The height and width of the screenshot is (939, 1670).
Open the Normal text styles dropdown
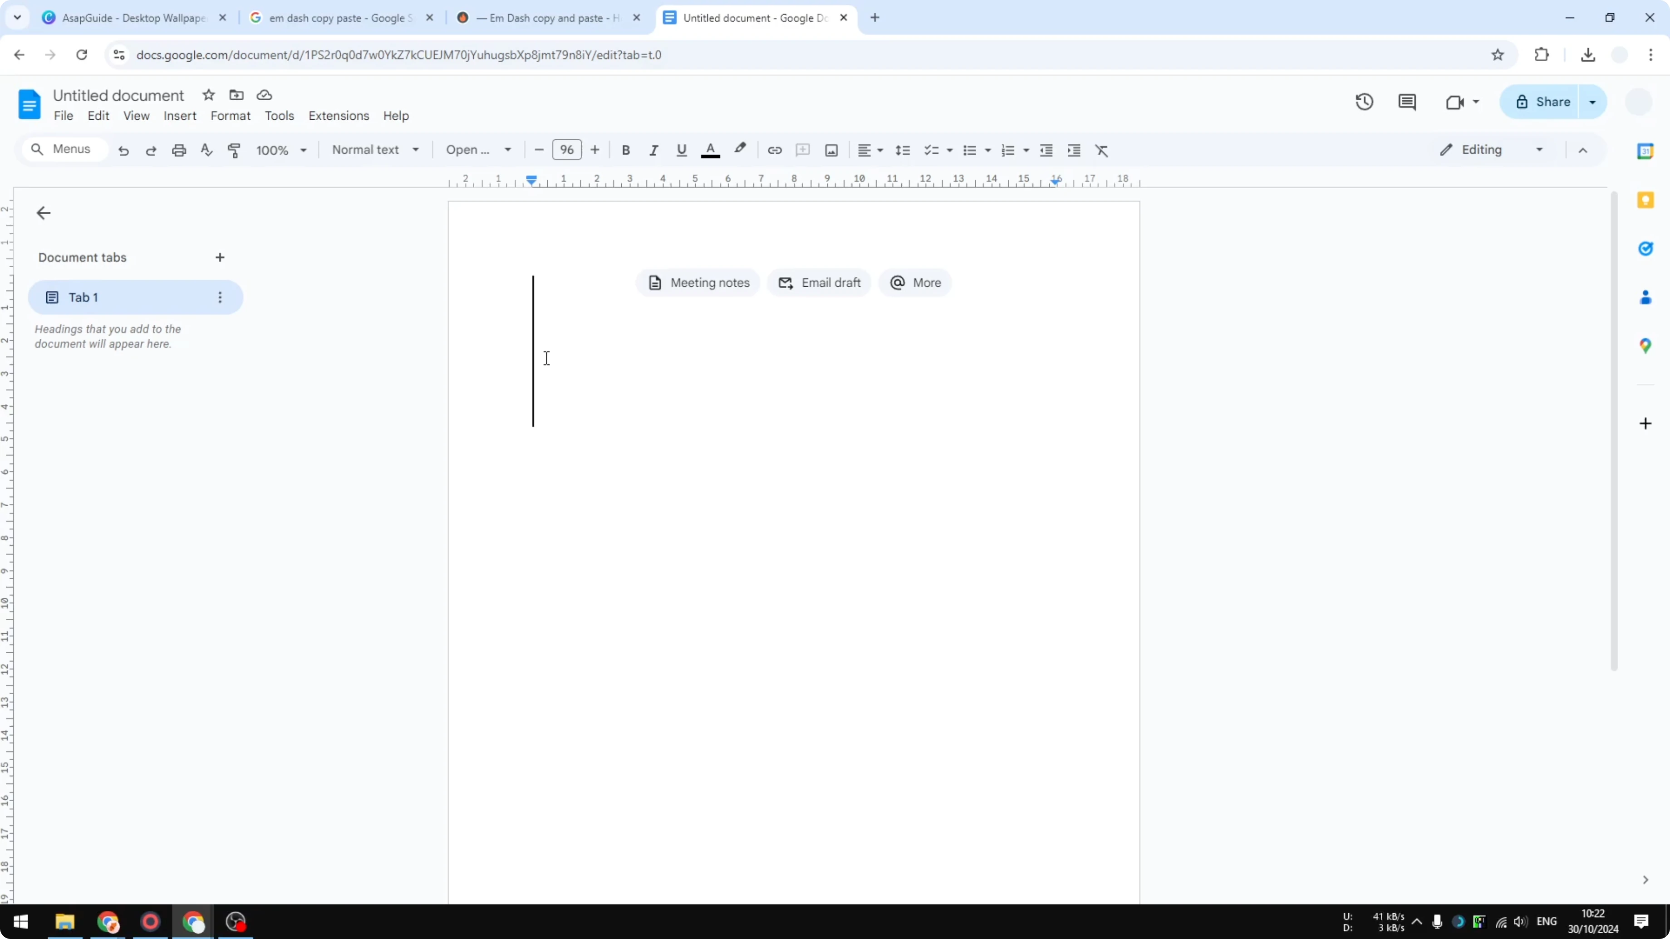pos(375,150)
